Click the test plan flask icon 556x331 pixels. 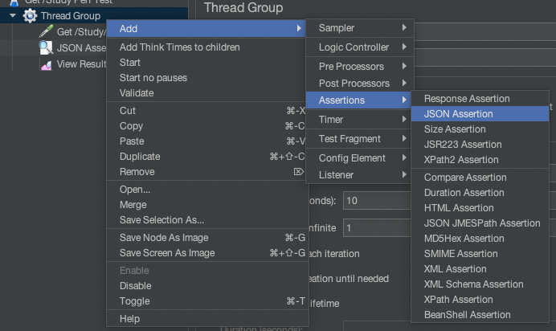(14, 2)
